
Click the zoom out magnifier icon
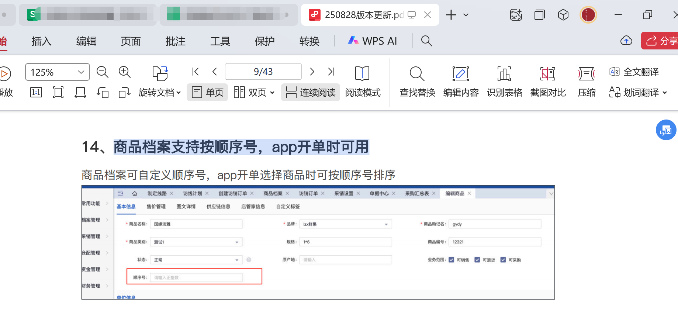(x=102, y=72)
